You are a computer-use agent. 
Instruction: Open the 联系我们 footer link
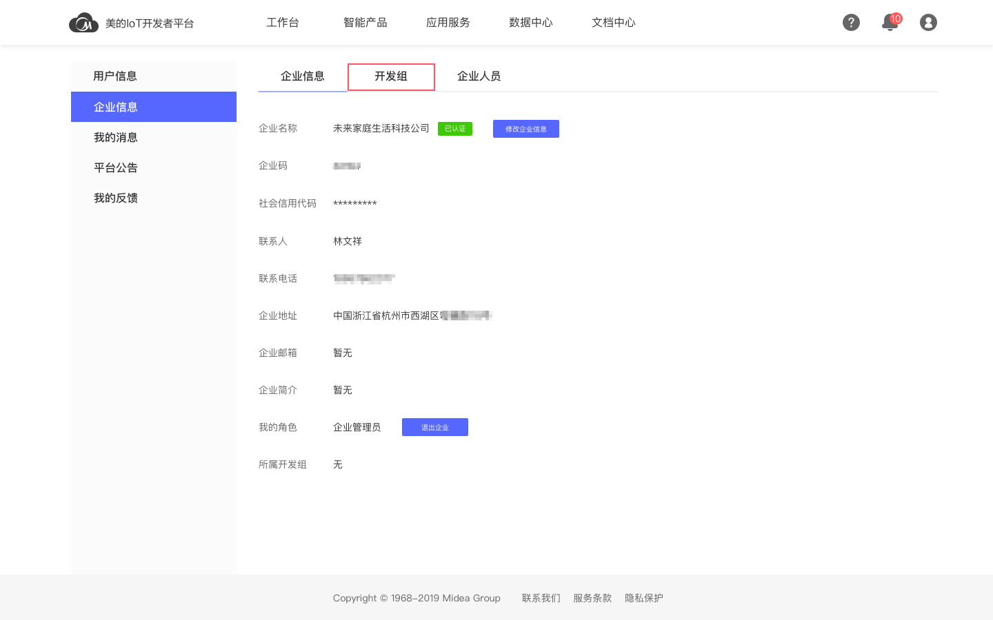click(541, 598)
